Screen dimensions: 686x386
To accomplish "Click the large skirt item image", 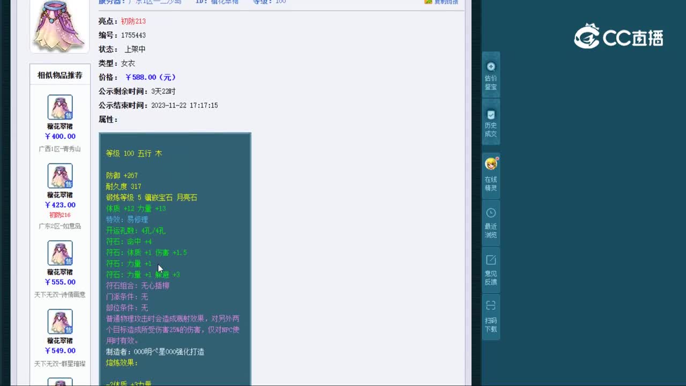I will point(59,26).
